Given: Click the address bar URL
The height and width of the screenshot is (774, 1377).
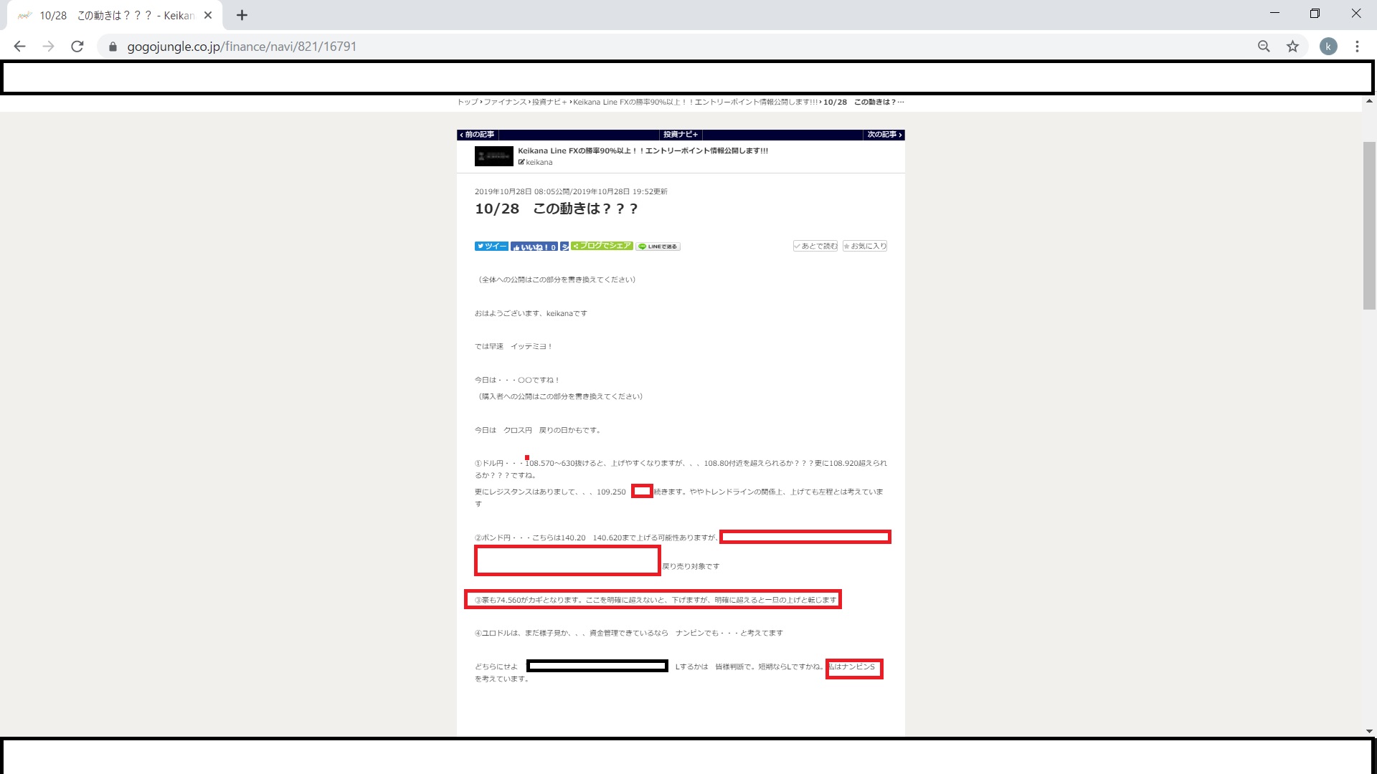Looking at the screenshot, I should [242, 47].
